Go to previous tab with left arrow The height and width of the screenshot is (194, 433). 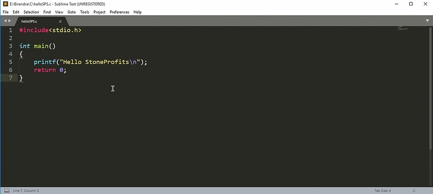point(5,21)
